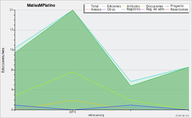Click the Total legend color swatch
192x118 pixels.
pos(88,6)
